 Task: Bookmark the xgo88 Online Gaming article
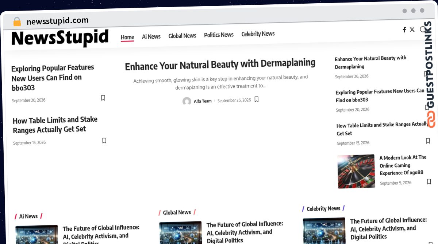pos(429,181)
